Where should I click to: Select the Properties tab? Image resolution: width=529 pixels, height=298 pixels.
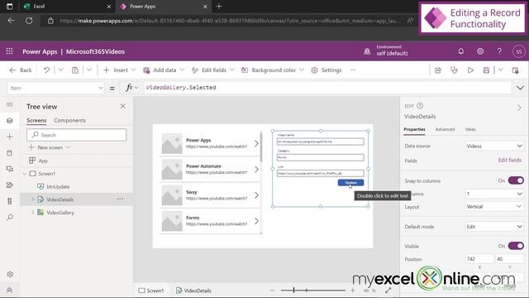click(414, 129)
